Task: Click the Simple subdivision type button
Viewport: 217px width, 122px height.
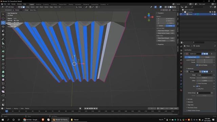Action: tap(207, 57)
